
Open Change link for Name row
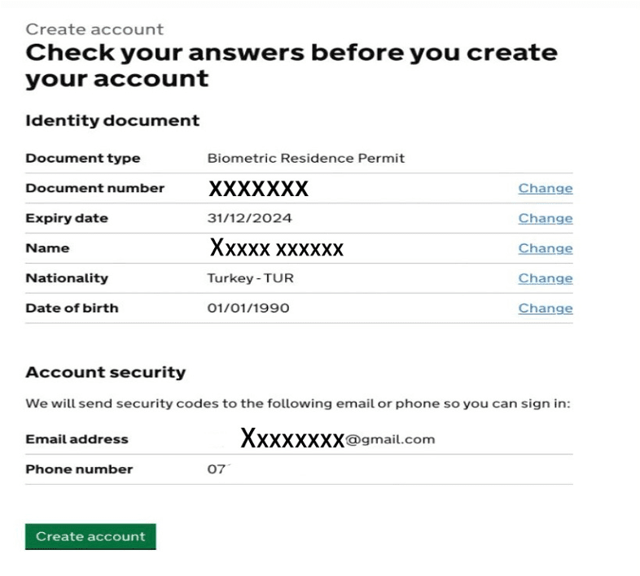(545, 249)
